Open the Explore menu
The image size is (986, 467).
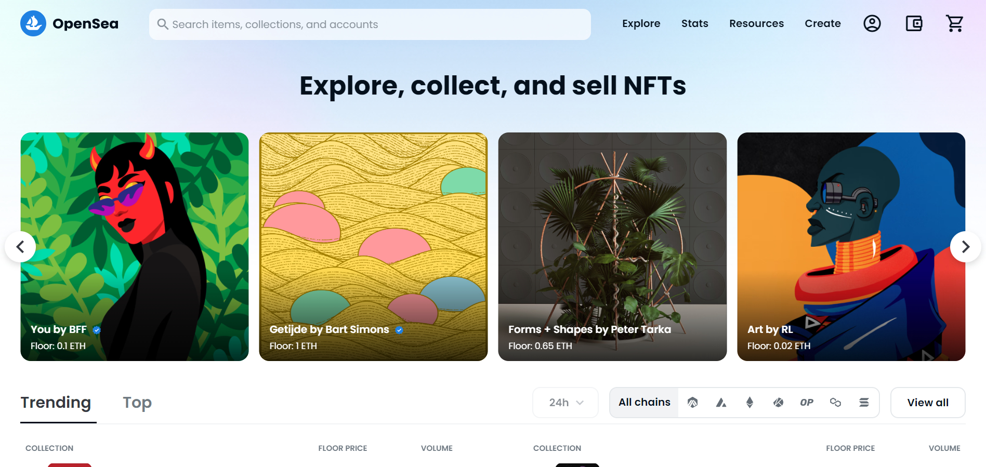pyautogui.click(x=641, y=23)
